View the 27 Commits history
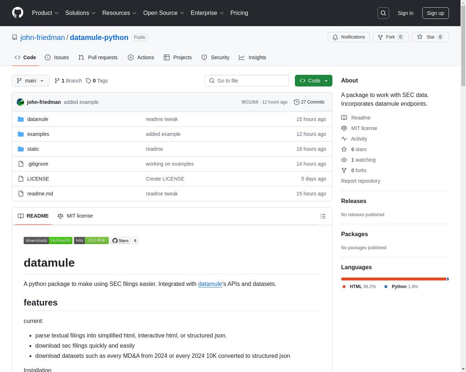This screenshot has width=466, height=372. [309, 102]
